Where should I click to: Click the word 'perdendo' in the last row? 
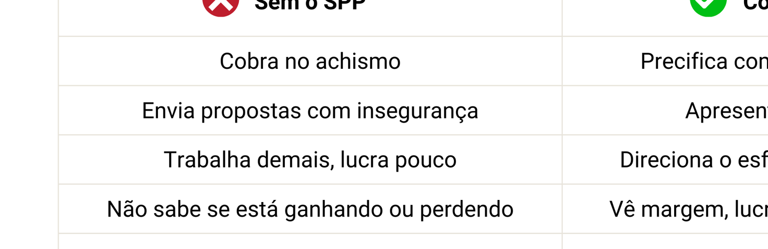click(466, 209)
